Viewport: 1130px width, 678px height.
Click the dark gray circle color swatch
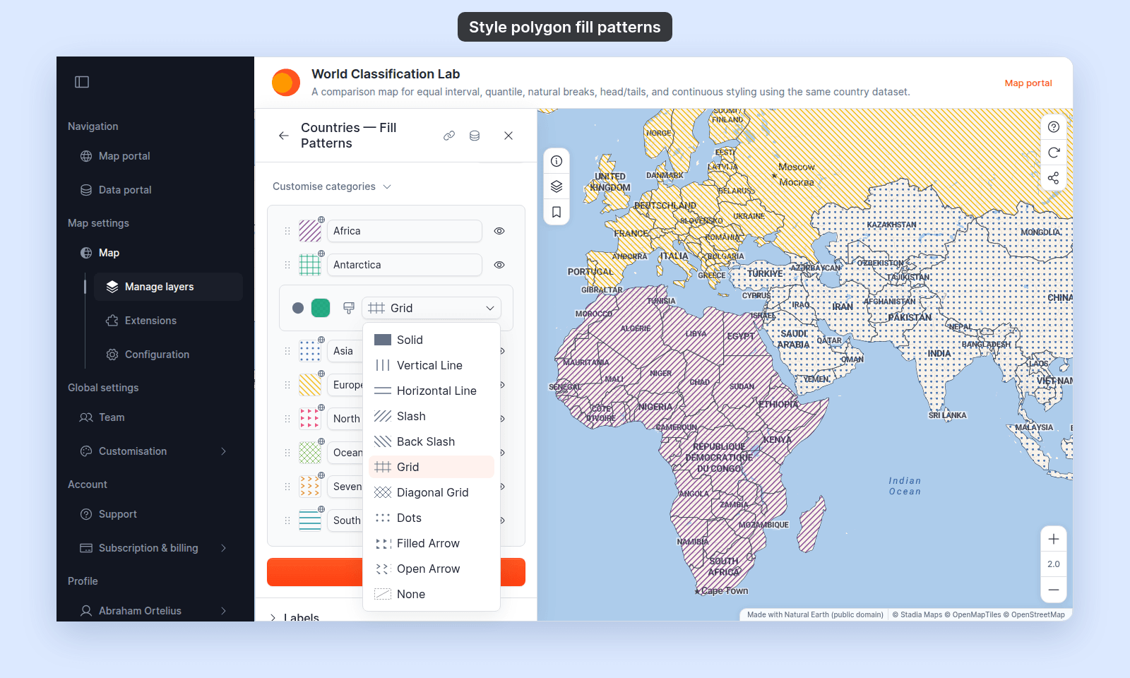[298, 308]
